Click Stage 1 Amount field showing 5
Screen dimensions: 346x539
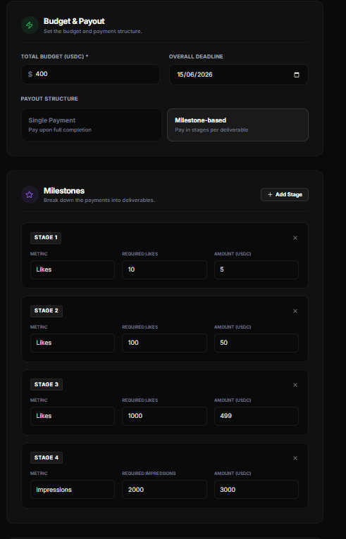[256, 269]
